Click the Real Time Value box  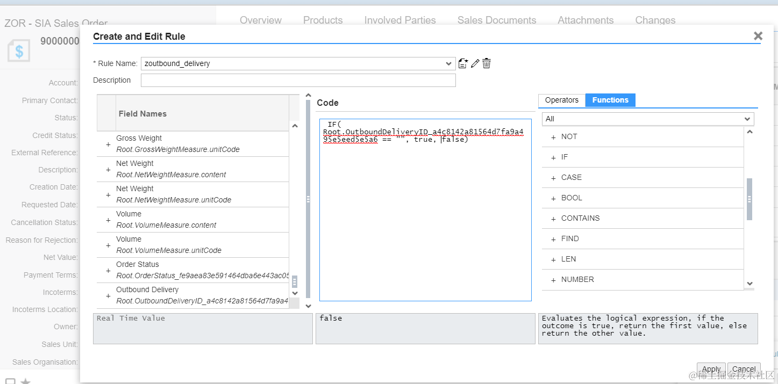coord(203,329)
